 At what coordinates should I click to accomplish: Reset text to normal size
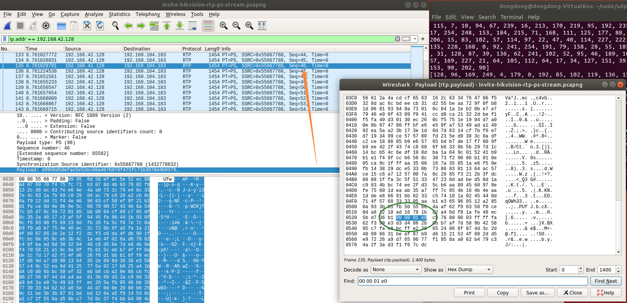tap(249, 26)
